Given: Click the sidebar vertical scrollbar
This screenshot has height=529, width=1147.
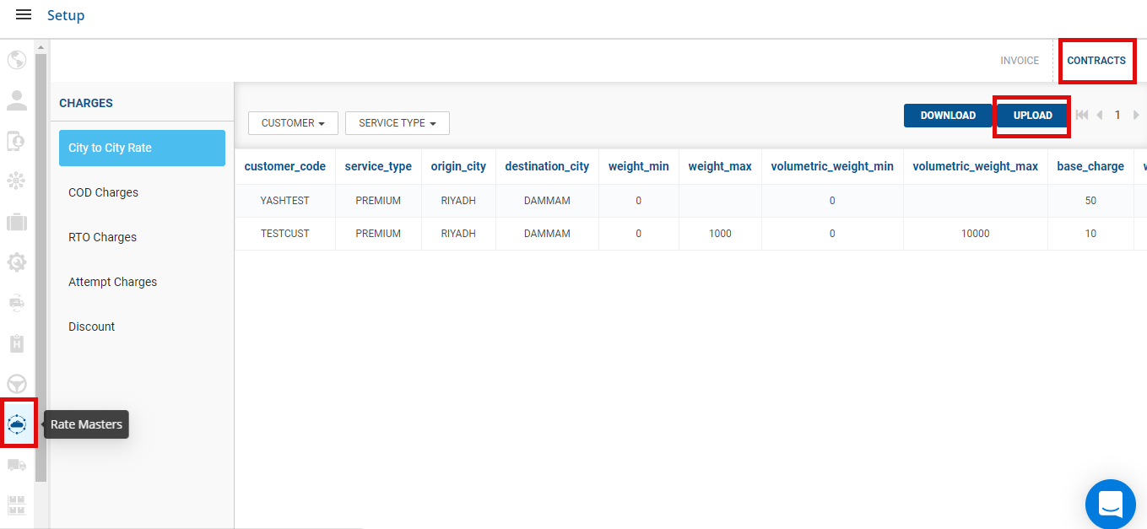Looking at the screenshot, I should [41, 253].
